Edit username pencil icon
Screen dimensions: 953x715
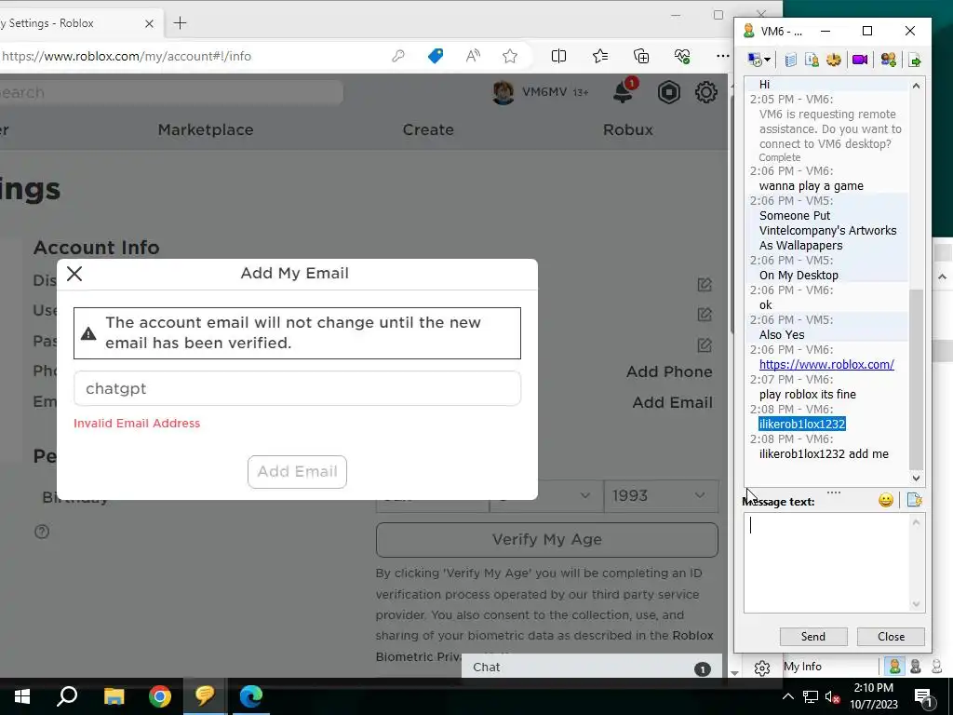tap(705, 315)
